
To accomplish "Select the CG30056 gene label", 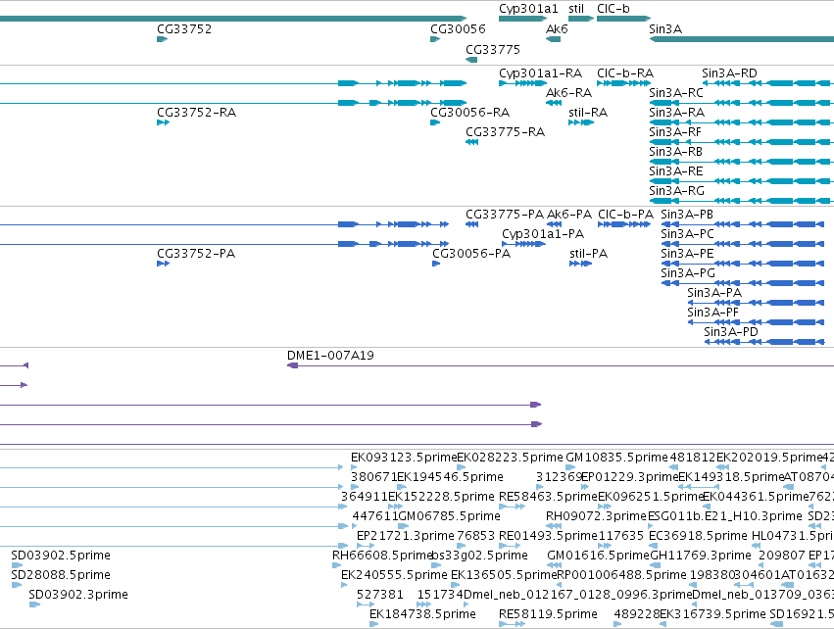I will coord(458,29).
